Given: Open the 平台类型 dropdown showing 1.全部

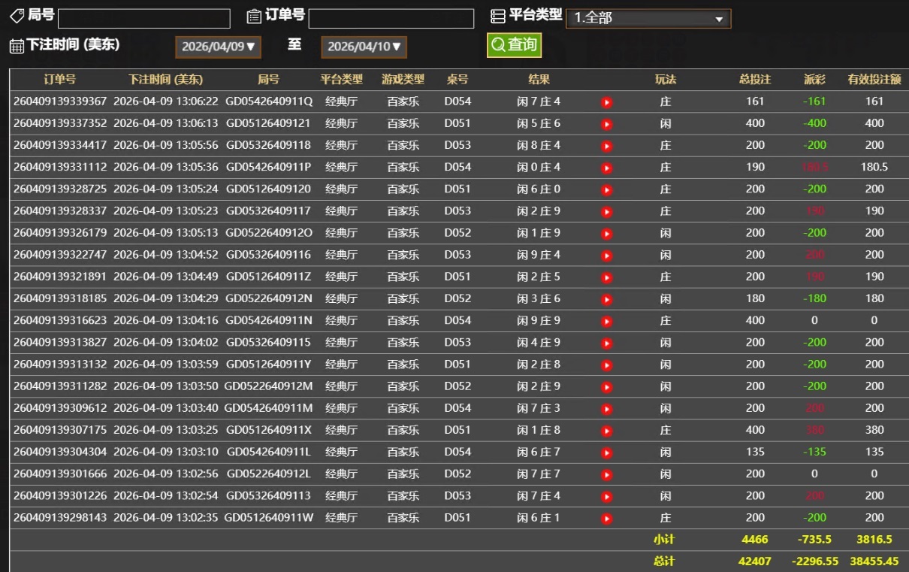Looking at the screenshot, I should tap(648, 19).
